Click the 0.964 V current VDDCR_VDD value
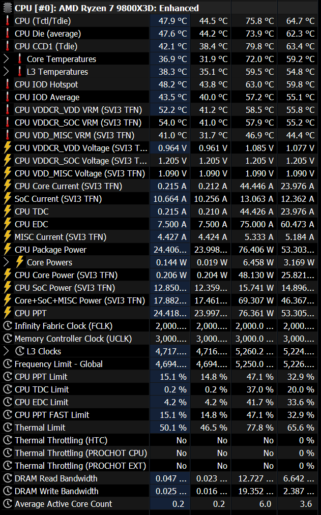321x515 pixels. click(172, 148)
